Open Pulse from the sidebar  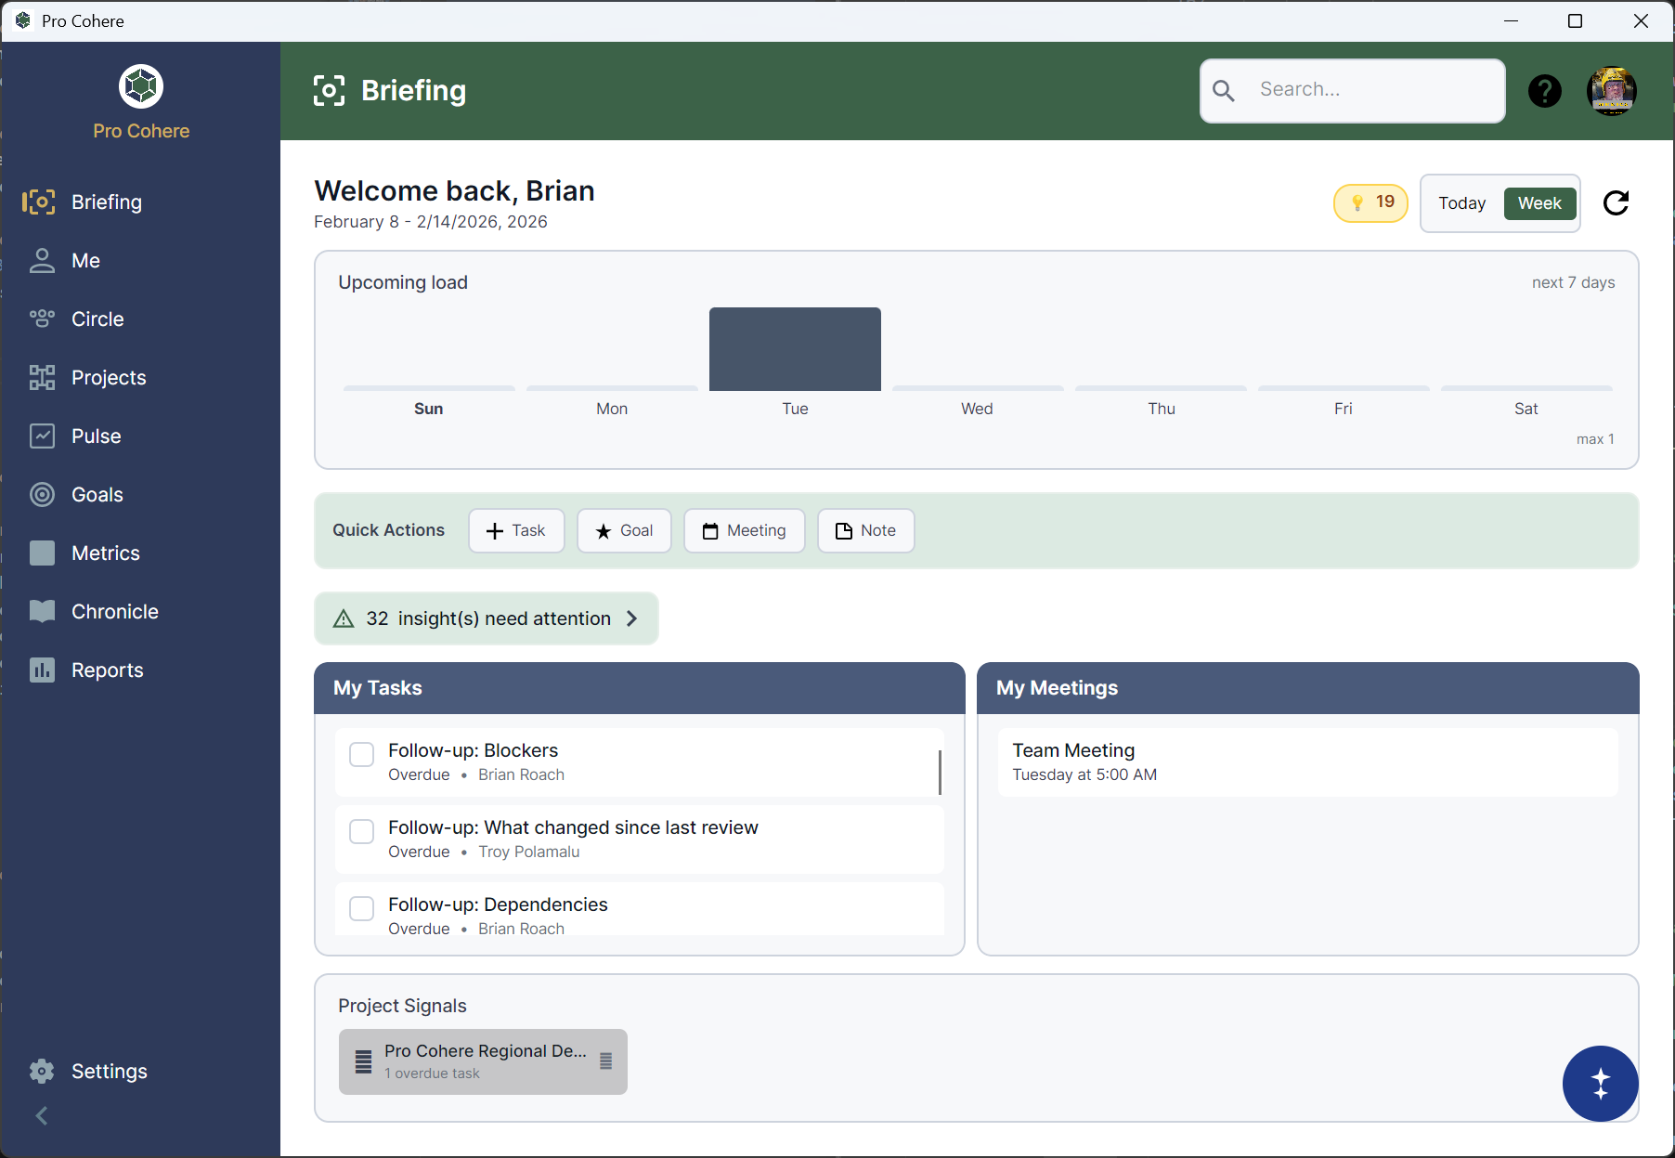click(96, 436)
